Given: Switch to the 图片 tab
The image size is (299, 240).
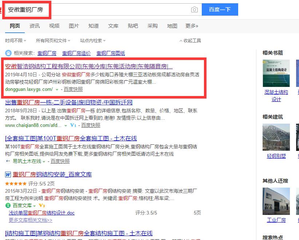Looking at the screenshot, I should coord(74,26).
